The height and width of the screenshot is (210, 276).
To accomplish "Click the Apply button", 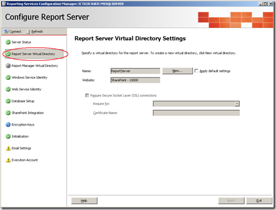I will pyautogui.click(x=231, y=201).
